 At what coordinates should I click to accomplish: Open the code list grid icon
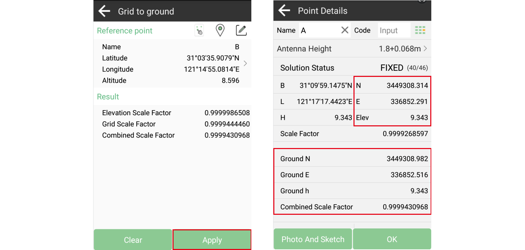coord(420,30)
